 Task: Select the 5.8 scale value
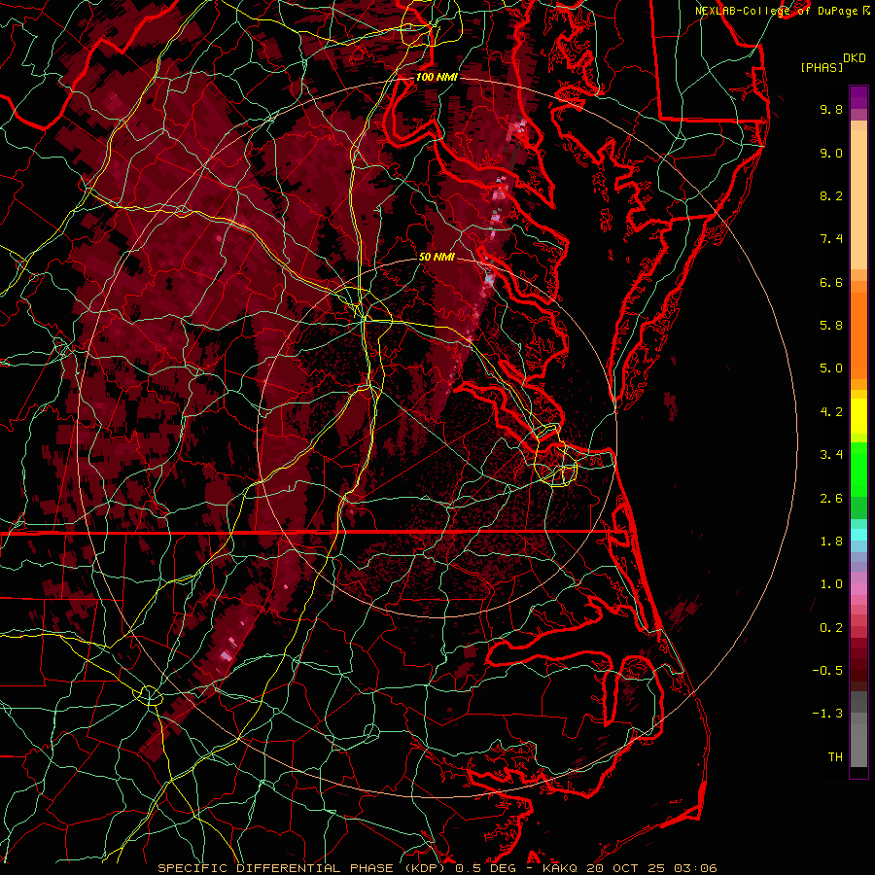(x=831, y=326)
